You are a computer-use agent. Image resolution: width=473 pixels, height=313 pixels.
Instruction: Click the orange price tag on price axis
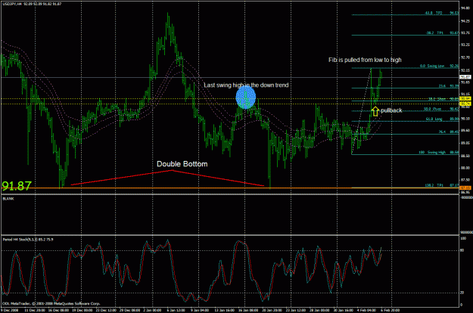coord(464,188)
